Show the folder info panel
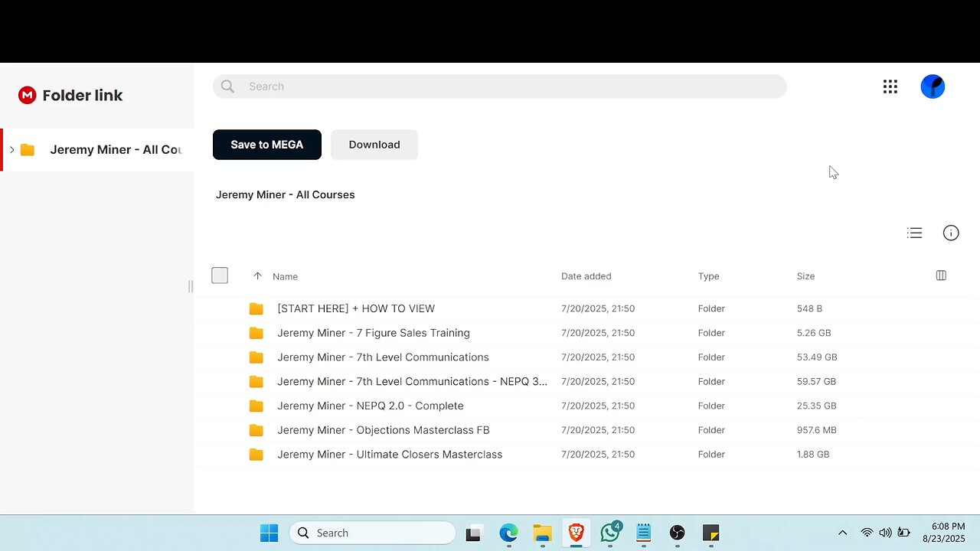This screenshot has width=980, height=551. pyautogui.click(x=951, y=233)
